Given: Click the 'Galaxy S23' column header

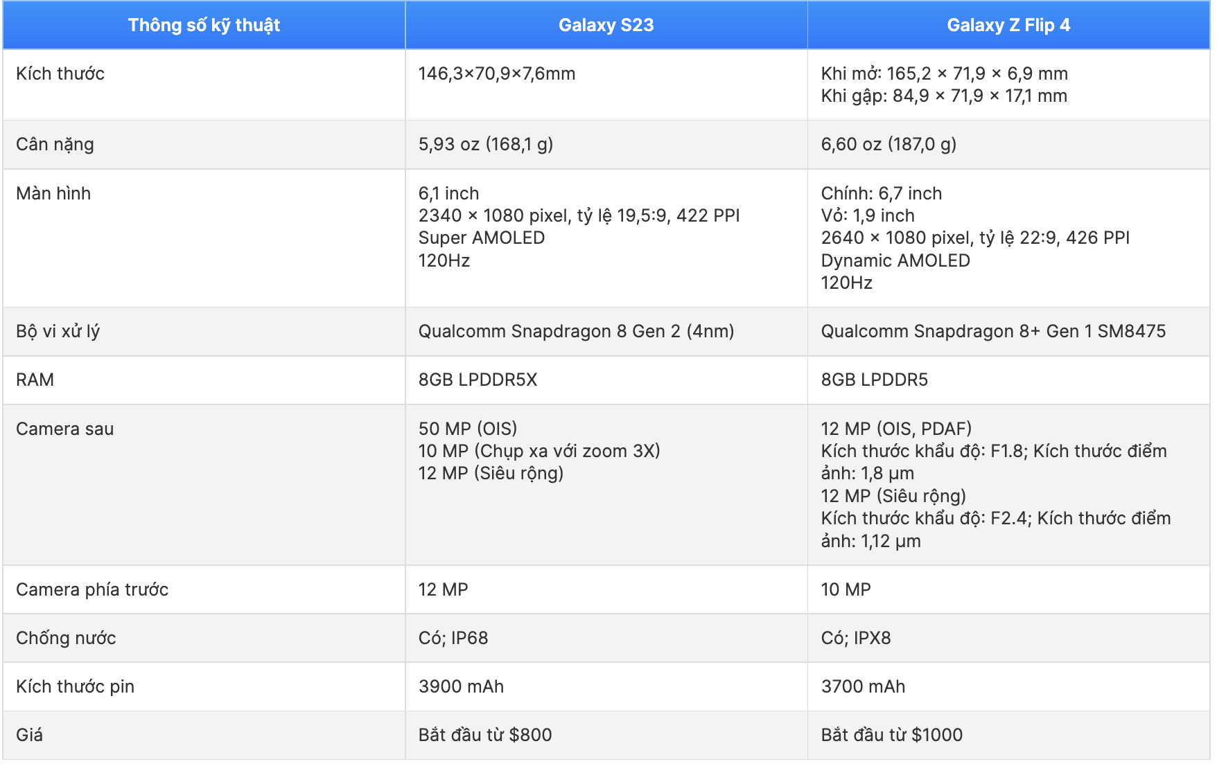Looking at the screenshot, I should pos(606,25).
